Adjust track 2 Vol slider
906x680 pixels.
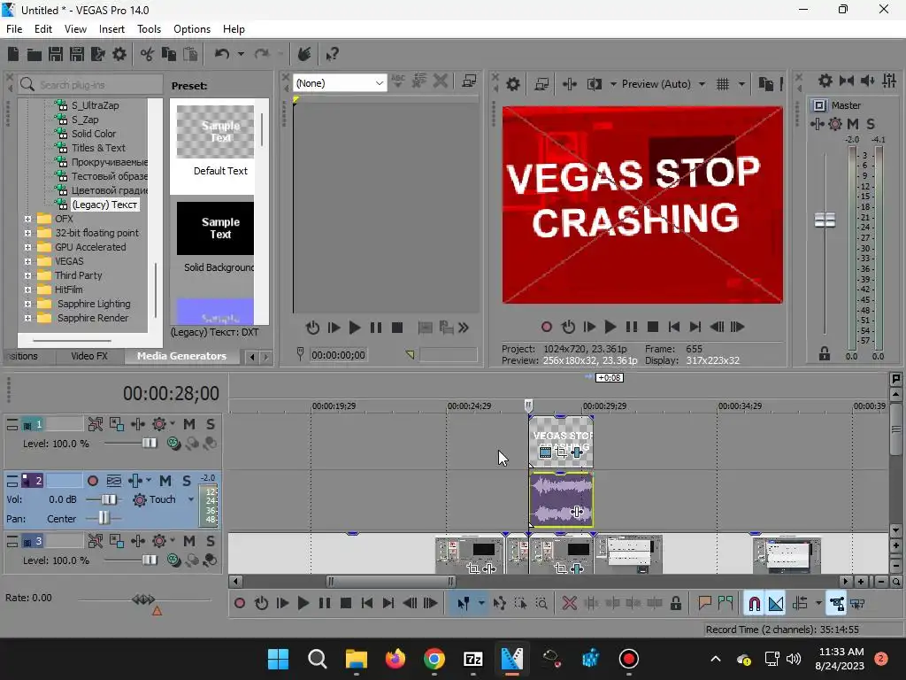109,499
